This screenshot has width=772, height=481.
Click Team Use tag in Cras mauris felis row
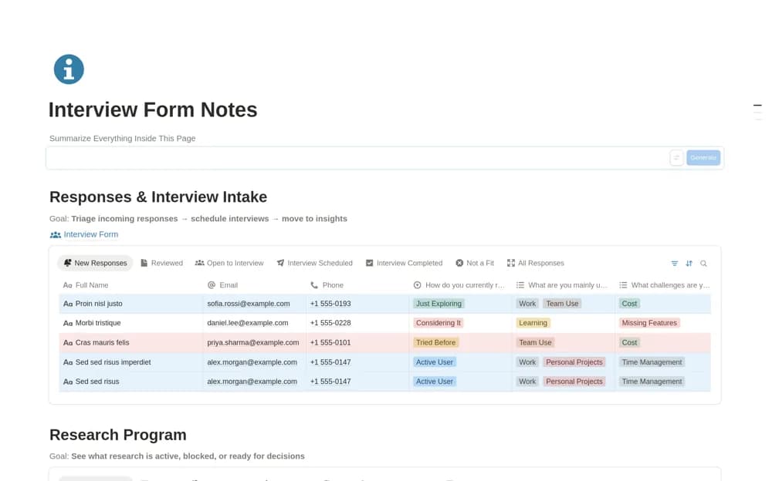coord(535,342)
